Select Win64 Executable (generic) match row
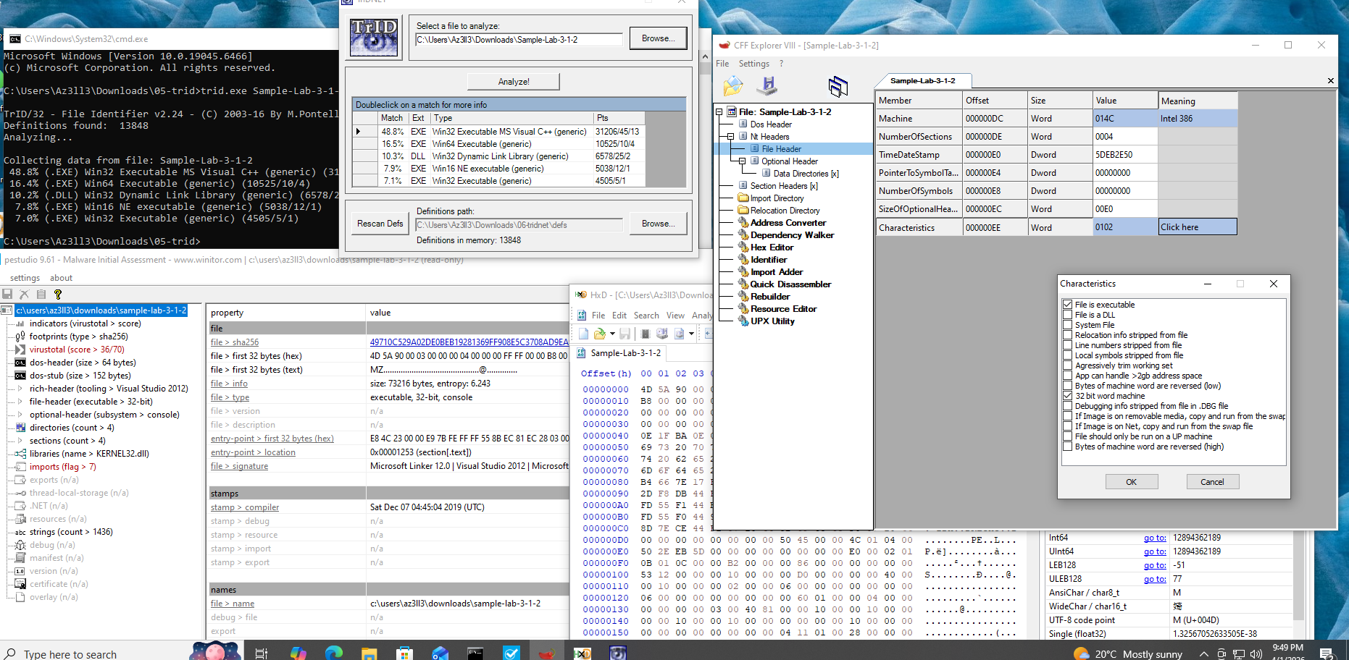 [x=498, y=144]
